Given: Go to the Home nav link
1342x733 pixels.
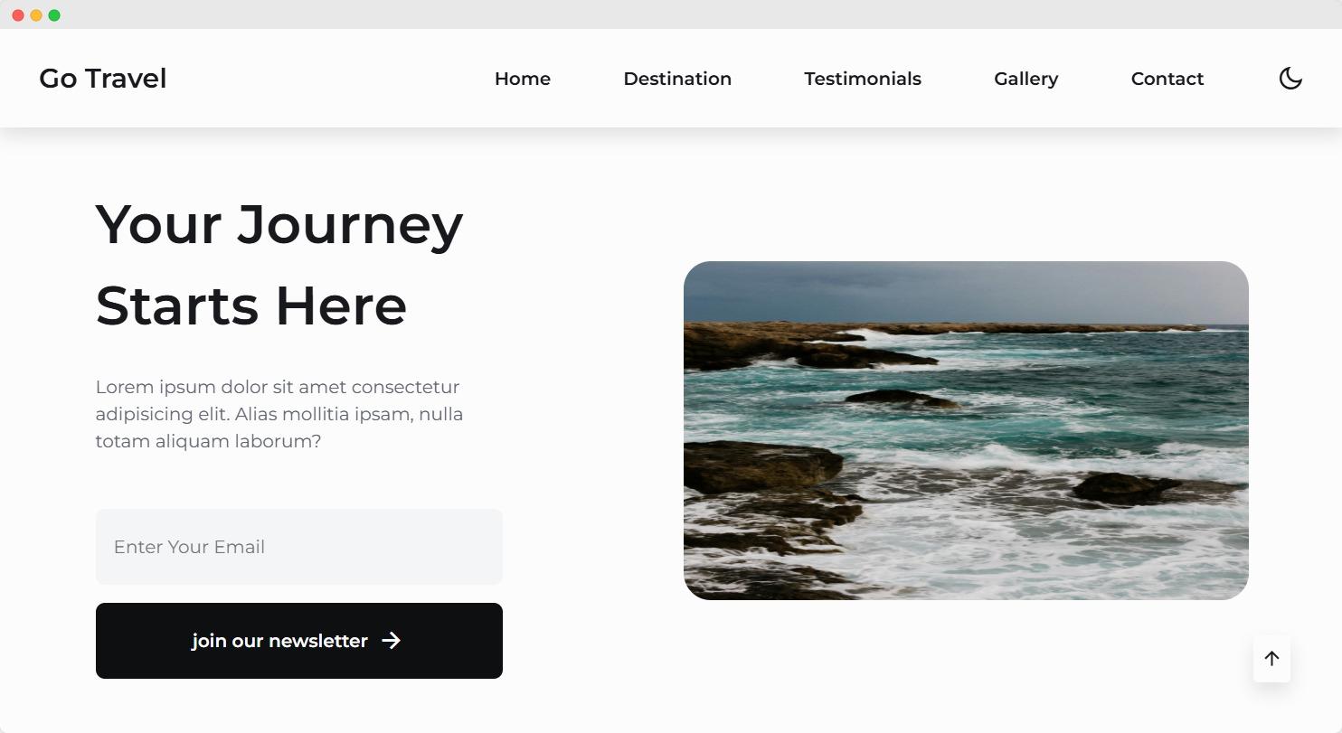Looking at the screenshot, I should click(x=523, y=79).
